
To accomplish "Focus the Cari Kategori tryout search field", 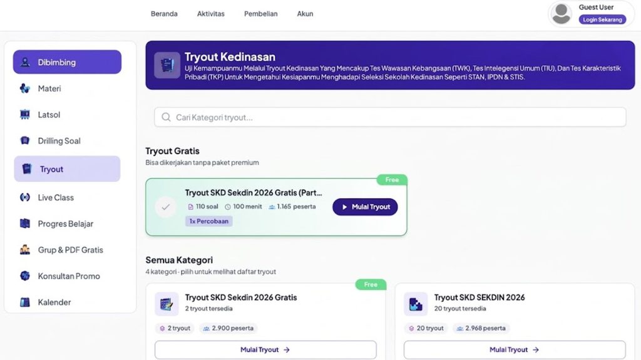I will coord(390,117).
